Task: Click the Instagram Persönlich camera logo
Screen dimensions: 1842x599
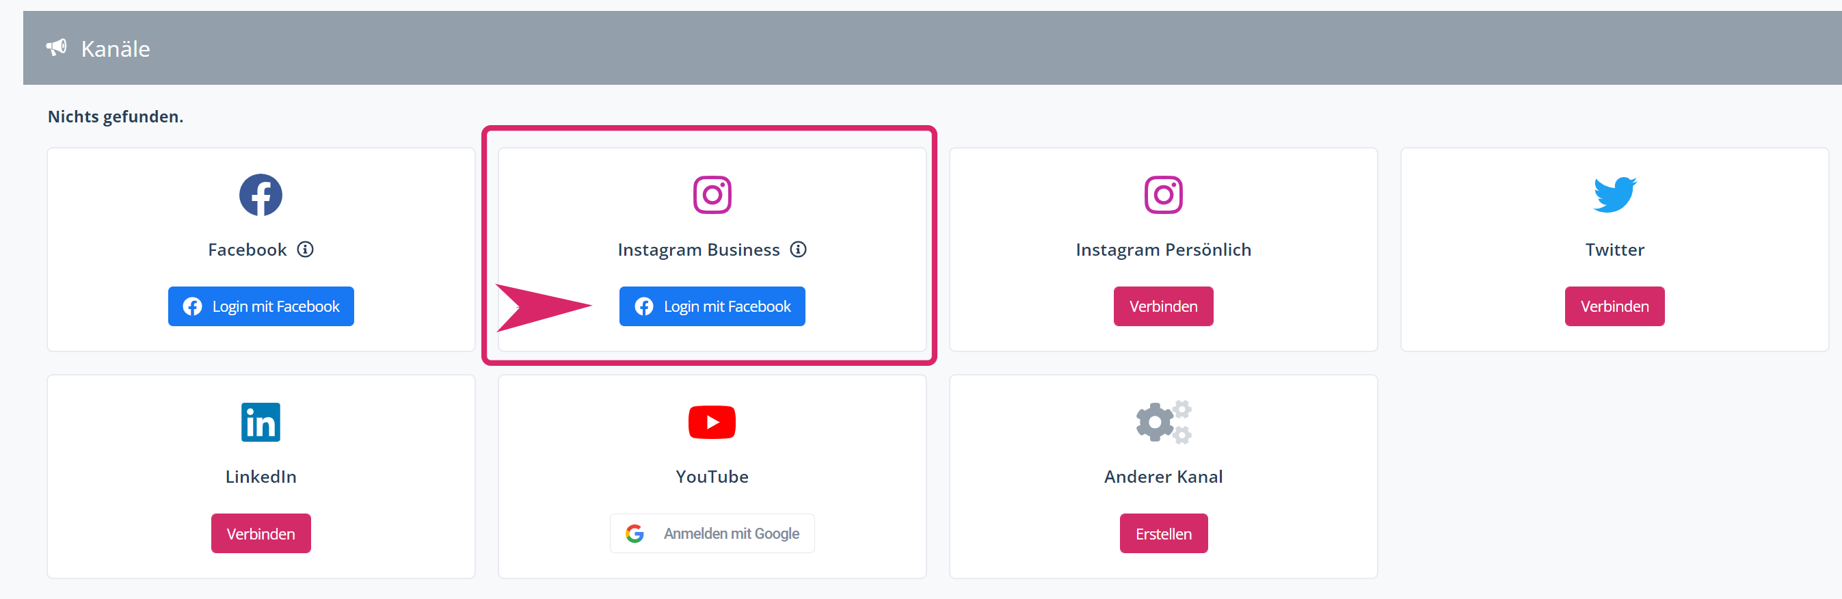Action: [x=1162, y=194]
